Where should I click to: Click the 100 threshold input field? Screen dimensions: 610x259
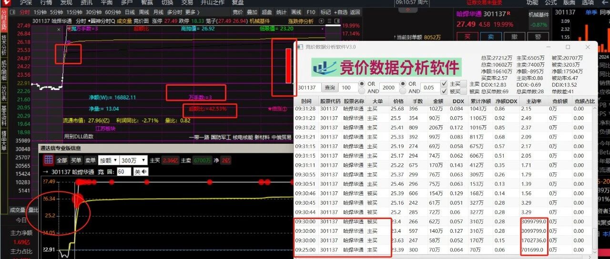tap(348, 88)
